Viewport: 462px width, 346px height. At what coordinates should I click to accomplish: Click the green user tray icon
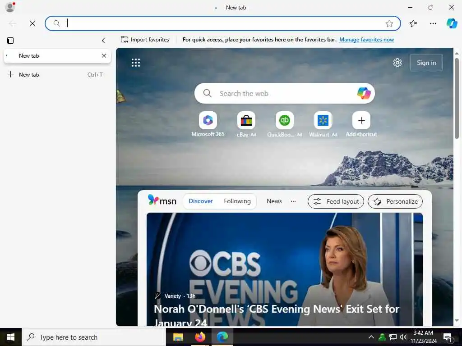(382, 337)
